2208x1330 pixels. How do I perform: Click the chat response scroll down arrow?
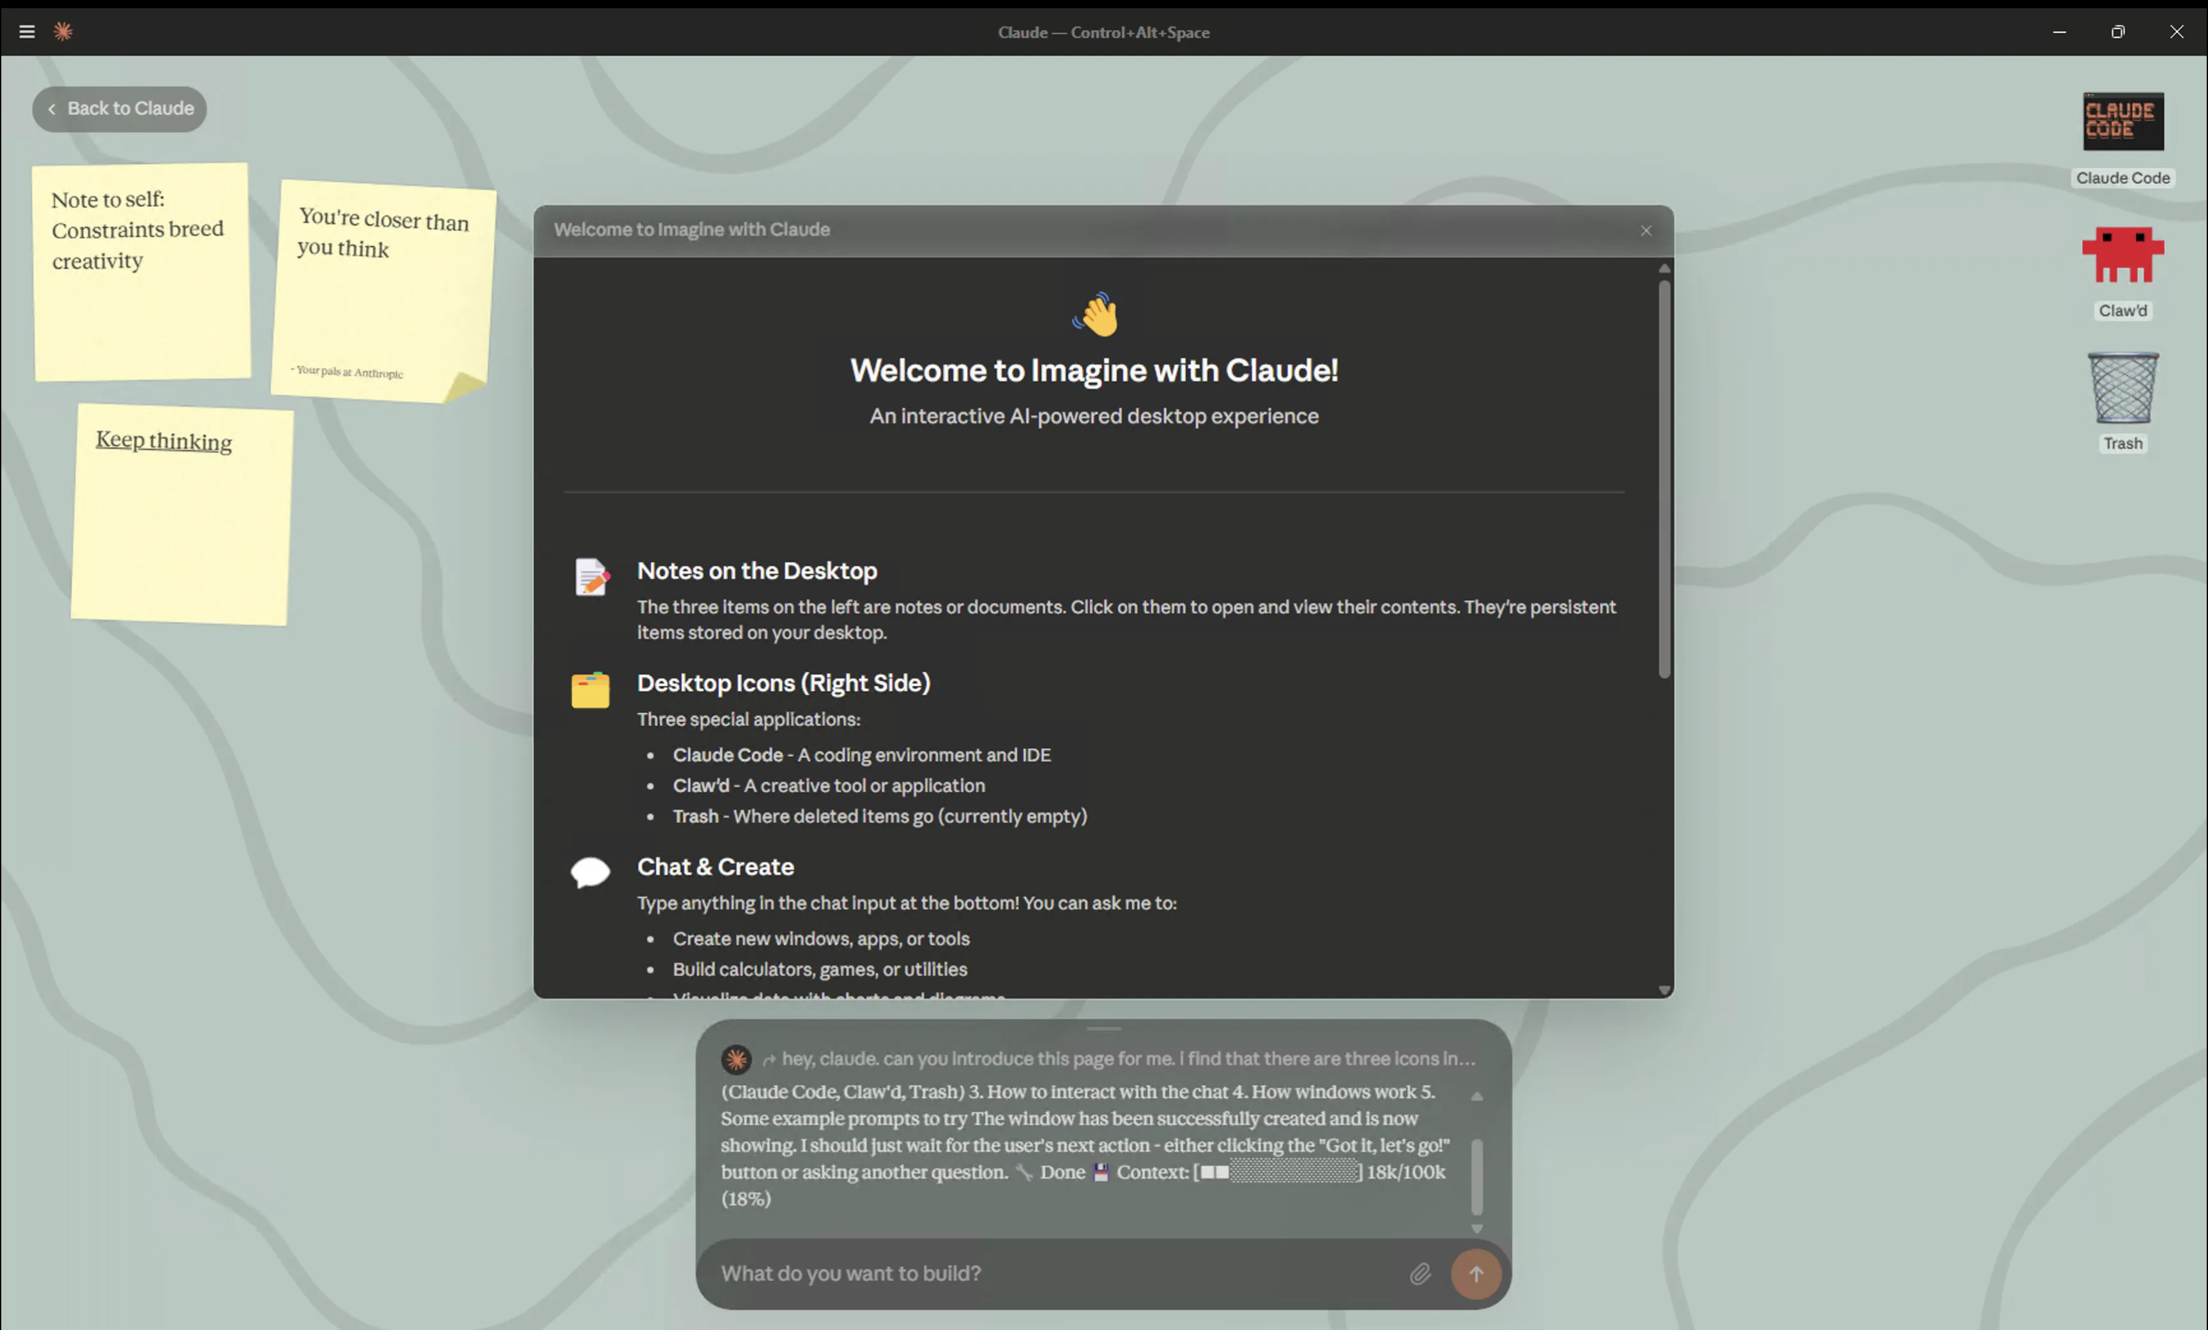pyautogui.click(x=1476, y=1228)
